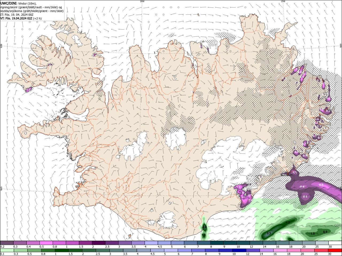This screenshot has width=342, height=256.
Task: Click the '18' label under the upper legend
Action: [x=291, y=247]
